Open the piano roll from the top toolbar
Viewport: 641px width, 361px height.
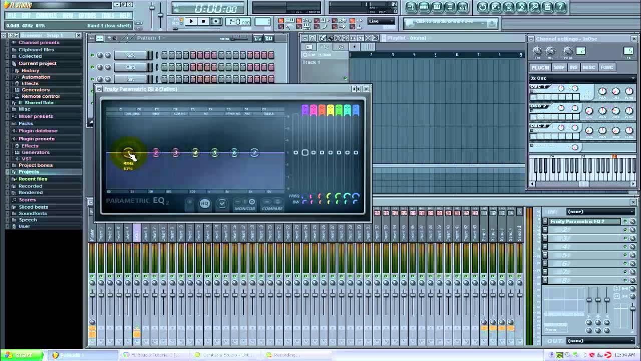[x=437, y=7]
